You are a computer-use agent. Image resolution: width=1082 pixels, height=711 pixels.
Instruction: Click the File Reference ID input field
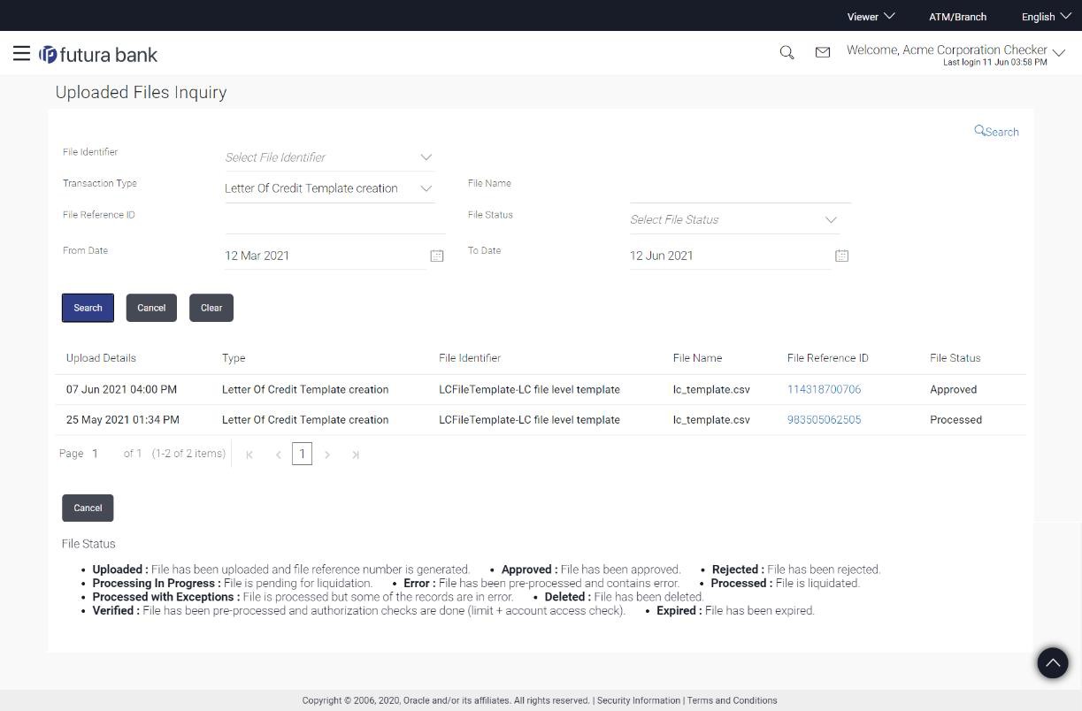(335, 219)
